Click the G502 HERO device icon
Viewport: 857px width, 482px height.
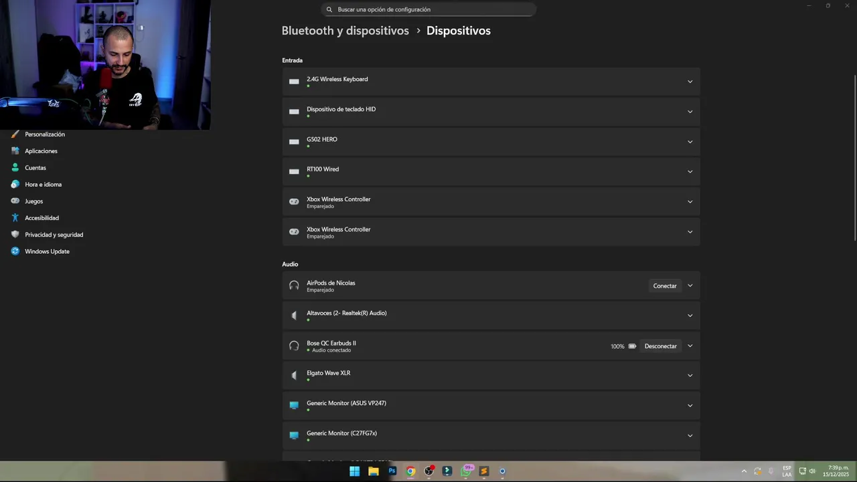pyautogui.click(x=294, y=142)
